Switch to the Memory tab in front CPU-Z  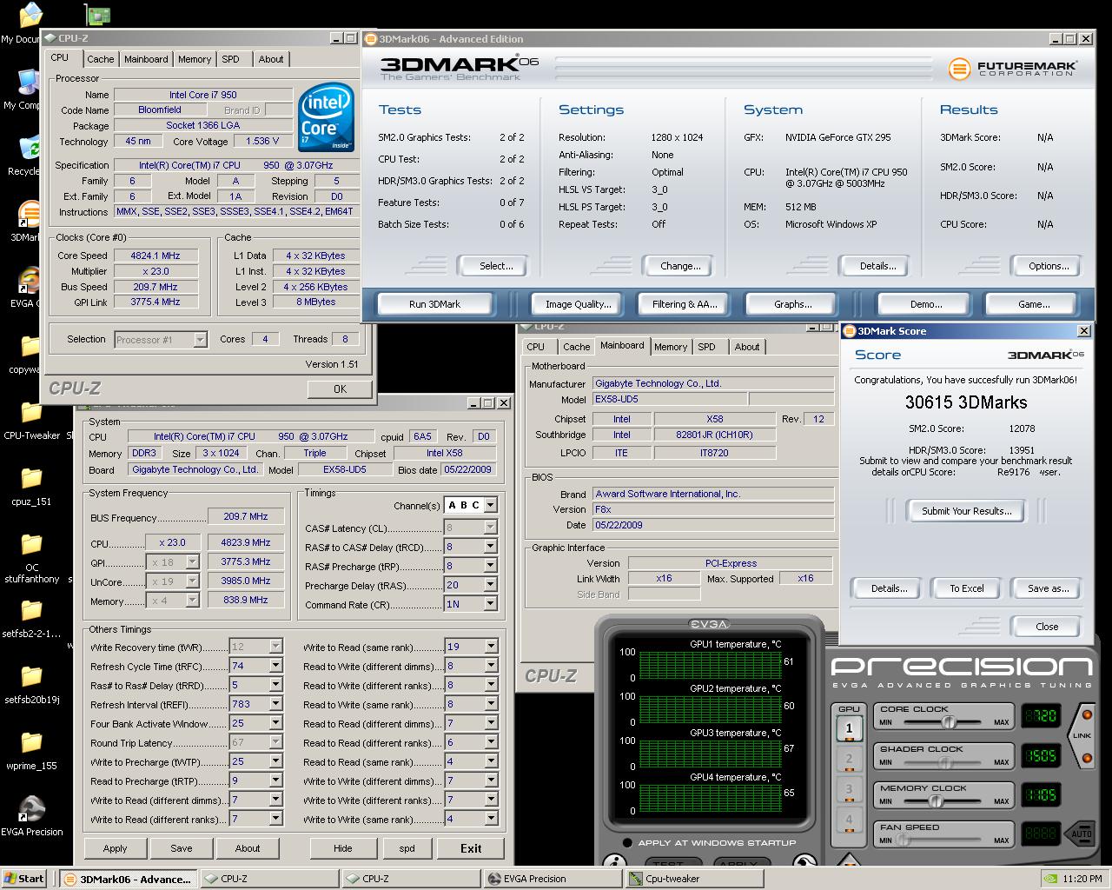pyautogui.click(x=194, y=59)
